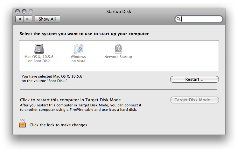This screenshot has height=152, width=238.
Task: Focus the preferences search input field
Action: click(199, 19)
